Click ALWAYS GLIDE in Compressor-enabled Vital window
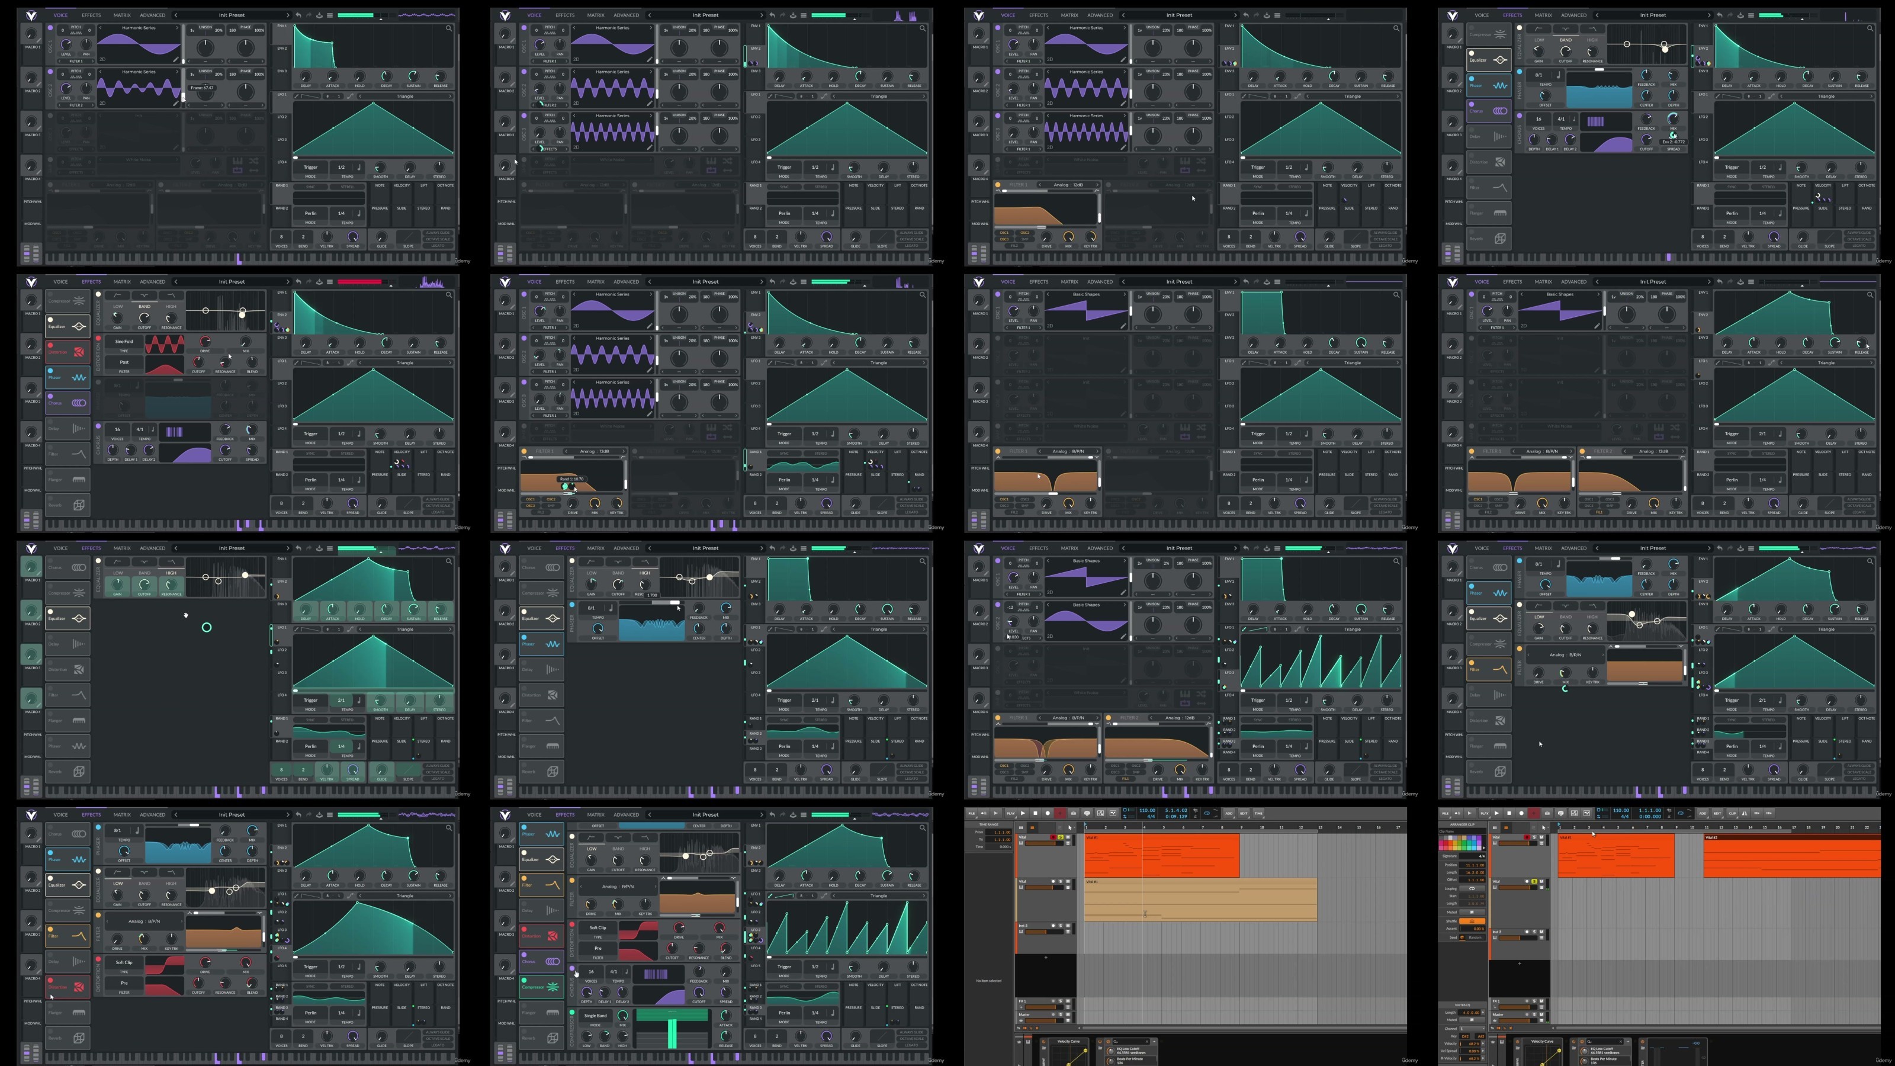The height and width of the screenshot is (1066, 1895). [x=912, y=1033]
